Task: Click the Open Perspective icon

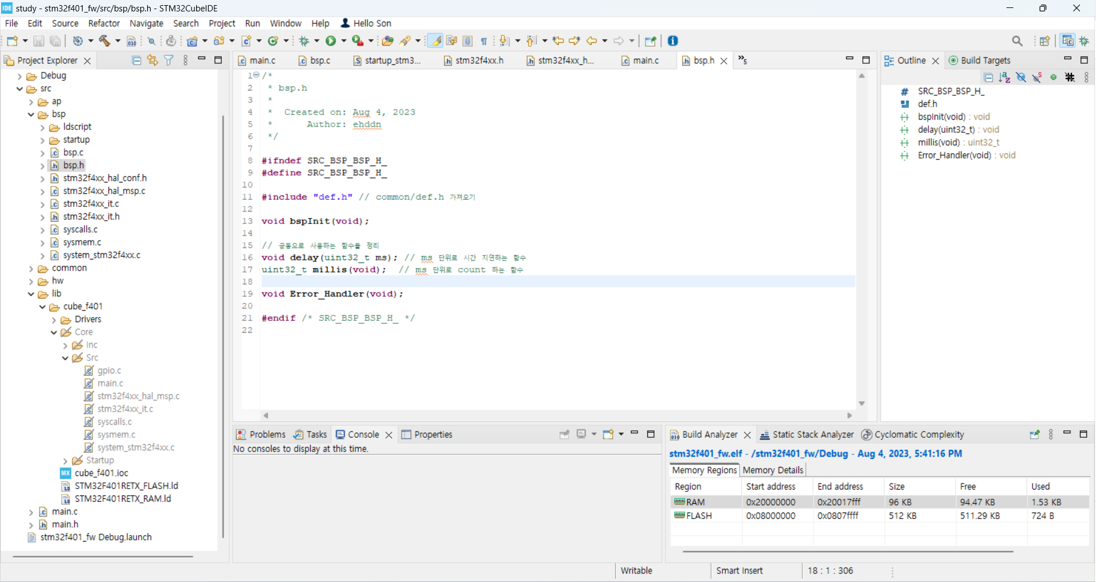Action: coord(1045,40)
